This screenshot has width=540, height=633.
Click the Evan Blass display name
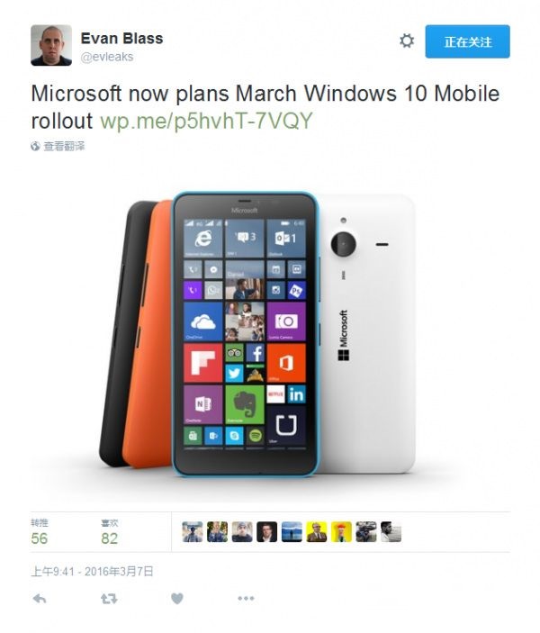(121, 39)
